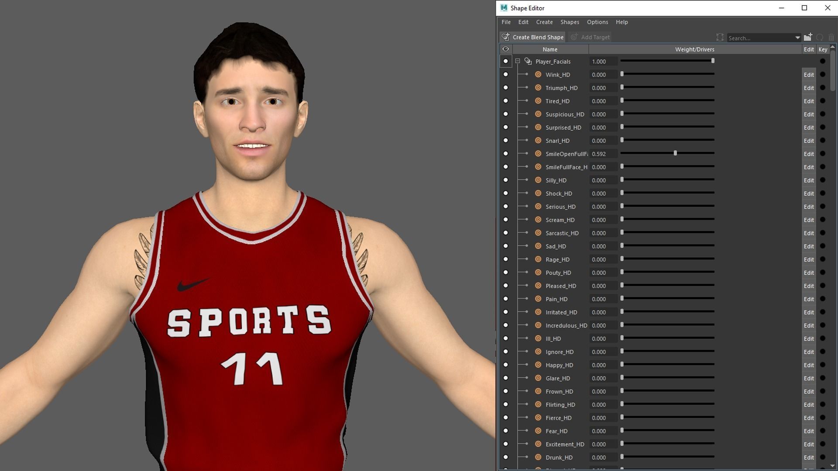Click the target icon next to Serious_HD

point(538,206)
